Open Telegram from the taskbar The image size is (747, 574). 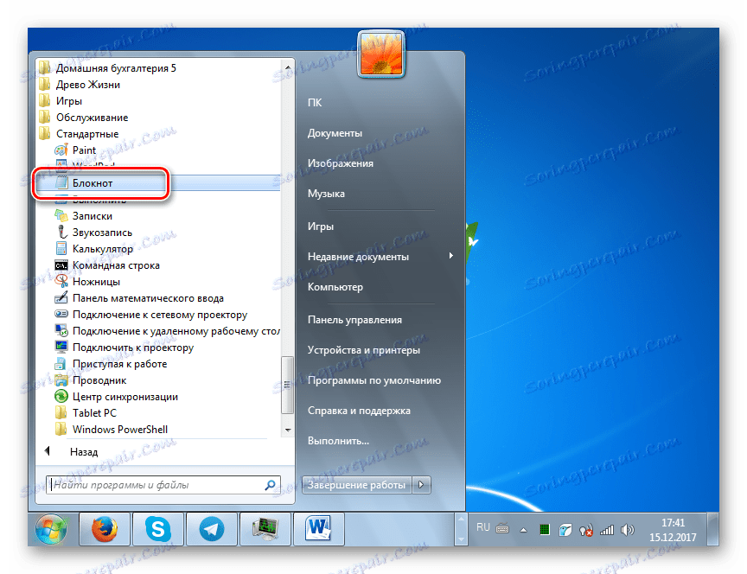212,529
